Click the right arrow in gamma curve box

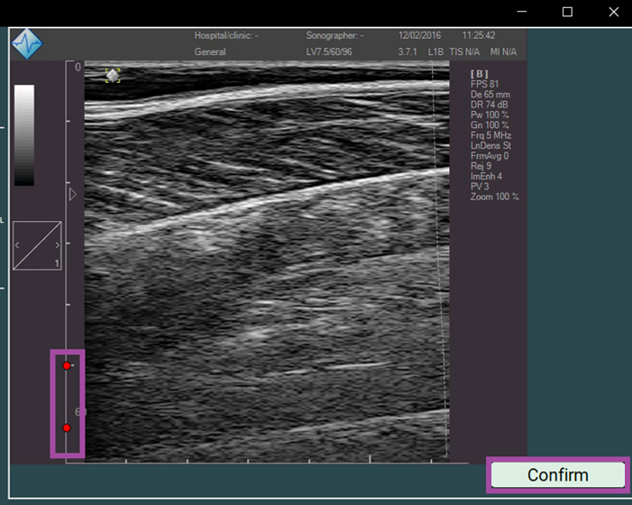[x=57, y=244]
